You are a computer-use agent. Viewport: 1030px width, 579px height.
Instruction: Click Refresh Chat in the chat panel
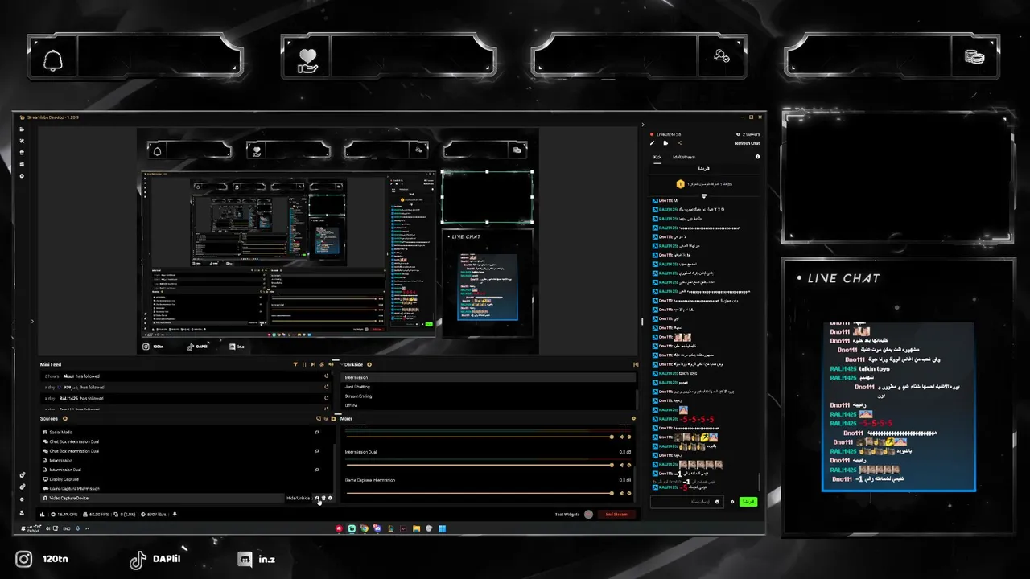(748, 143)
